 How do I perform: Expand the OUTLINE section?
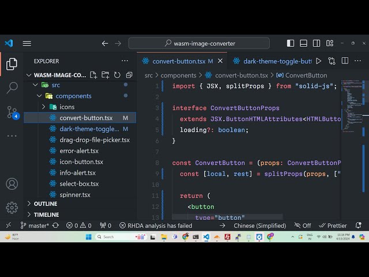pos(45,204)
